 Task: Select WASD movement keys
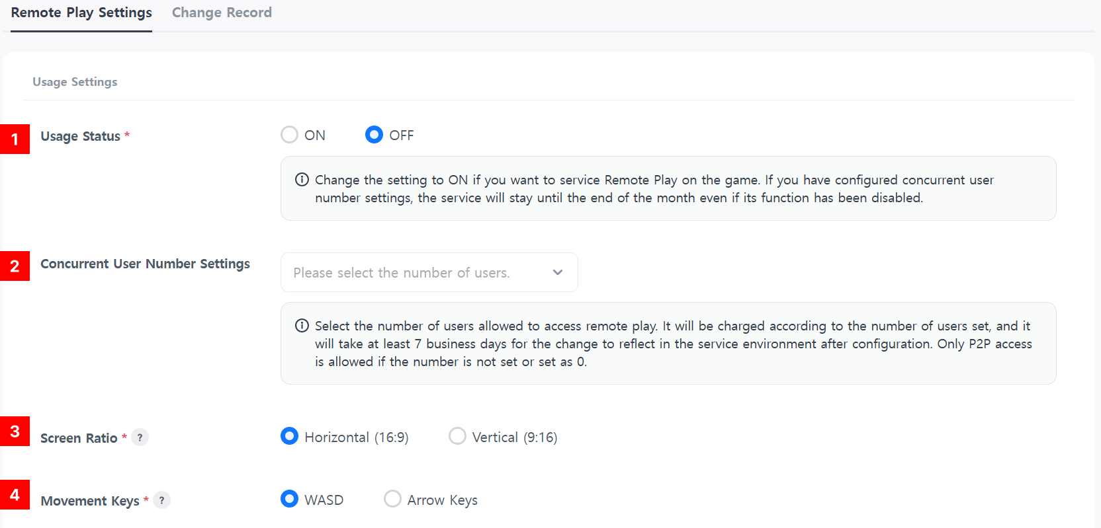click(x=290, y=499)
